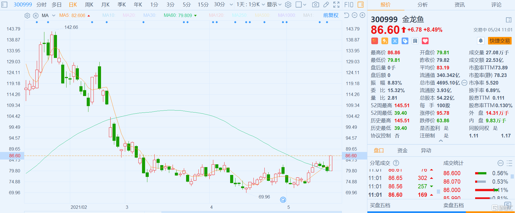Expand the chart to fullscreen
515x213 pixels.
pyautogui.click(x=336, y=4)
